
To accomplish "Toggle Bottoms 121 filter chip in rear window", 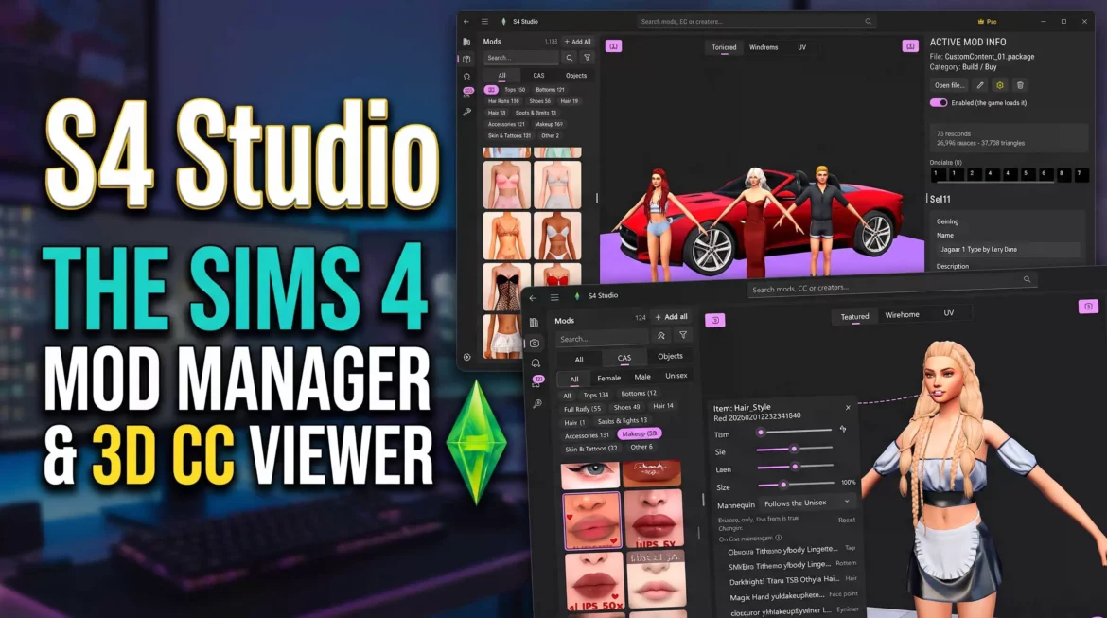I will [x=550, y=90].
